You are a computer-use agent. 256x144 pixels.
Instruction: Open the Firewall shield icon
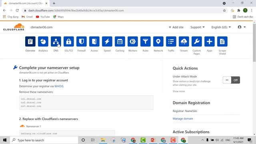82,42
